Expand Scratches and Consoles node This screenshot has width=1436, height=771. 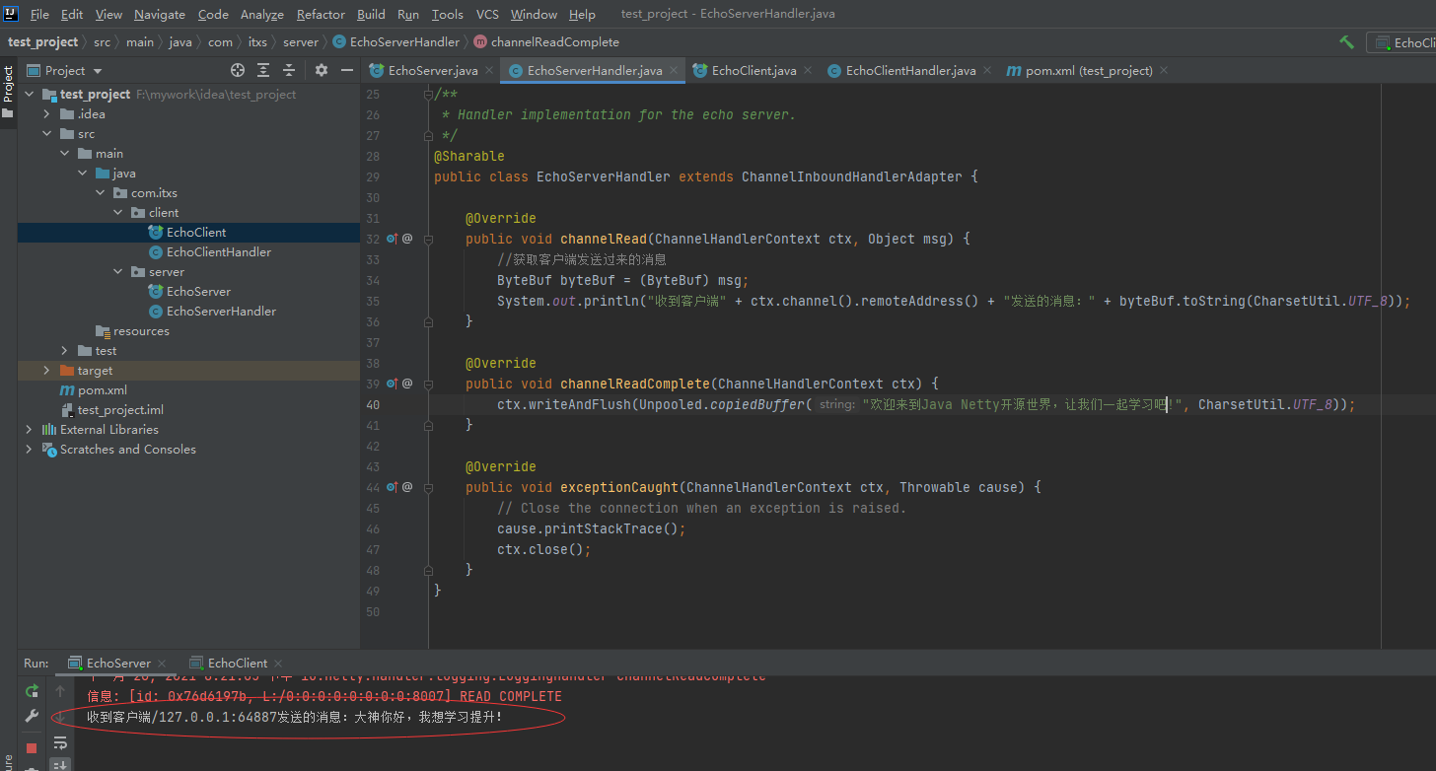pyautogui.click(x=29, y=450)
